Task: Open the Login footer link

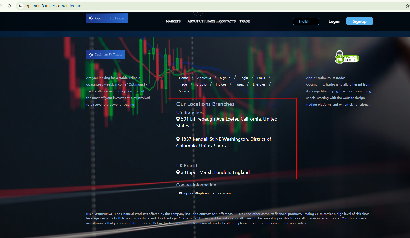Action: (244, 78)
